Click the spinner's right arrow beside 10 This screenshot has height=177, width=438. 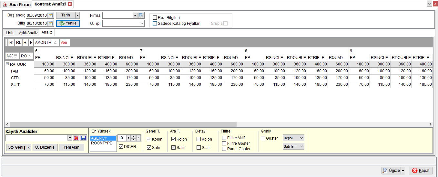coord(138,138)
